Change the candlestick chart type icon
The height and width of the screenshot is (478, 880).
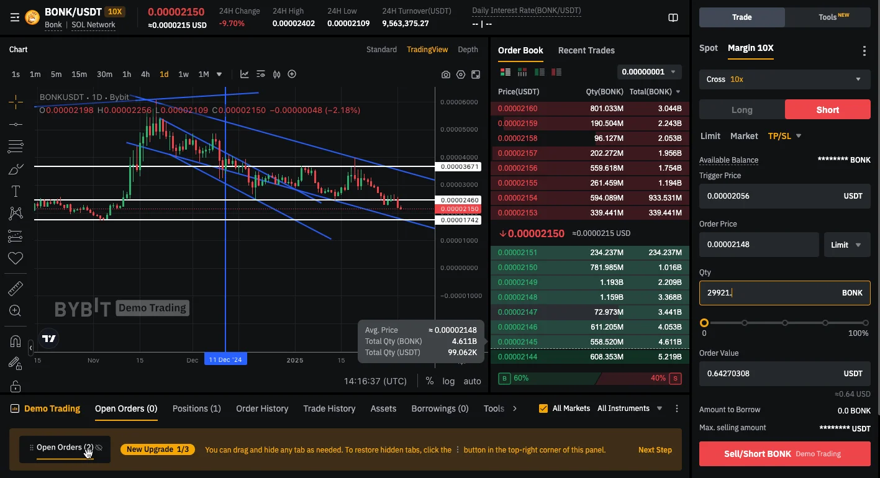[x=276, y=74]
